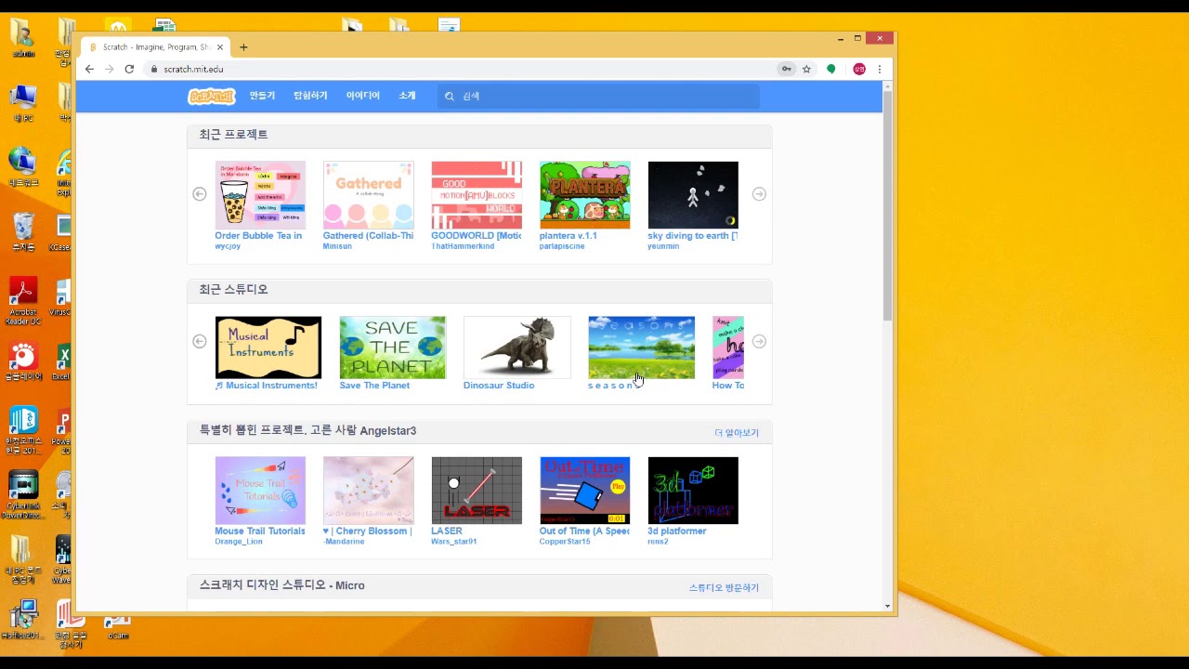Screen dimensions: 1189x669
Task: Go back with the browser back arrow
Action: (89, 69)
